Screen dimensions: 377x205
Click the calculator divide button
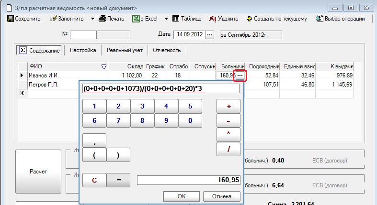[x=228, y=149]
